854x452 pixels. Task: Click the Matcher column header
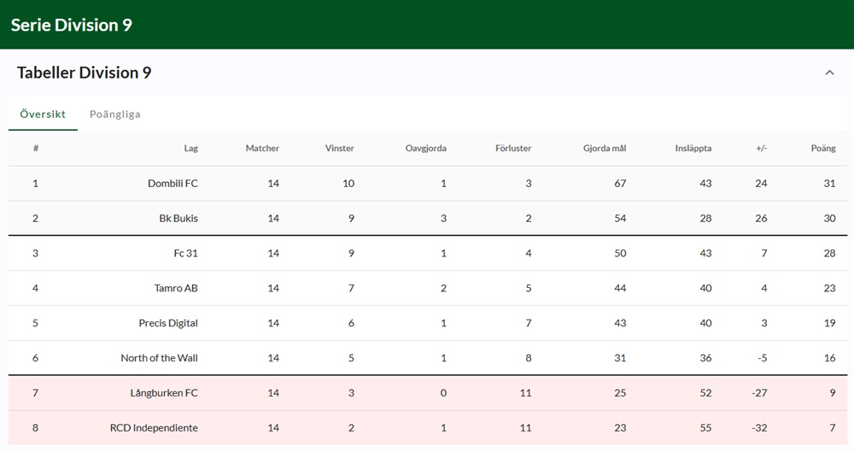262,149
